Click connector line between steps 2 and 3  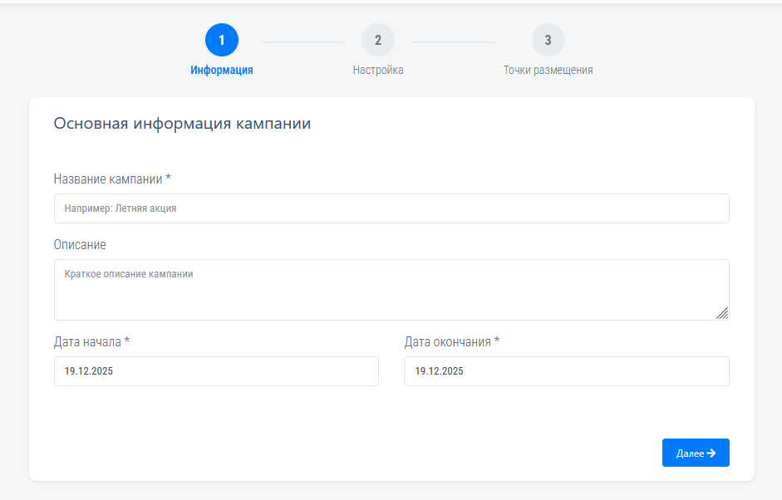click(454, 42)
